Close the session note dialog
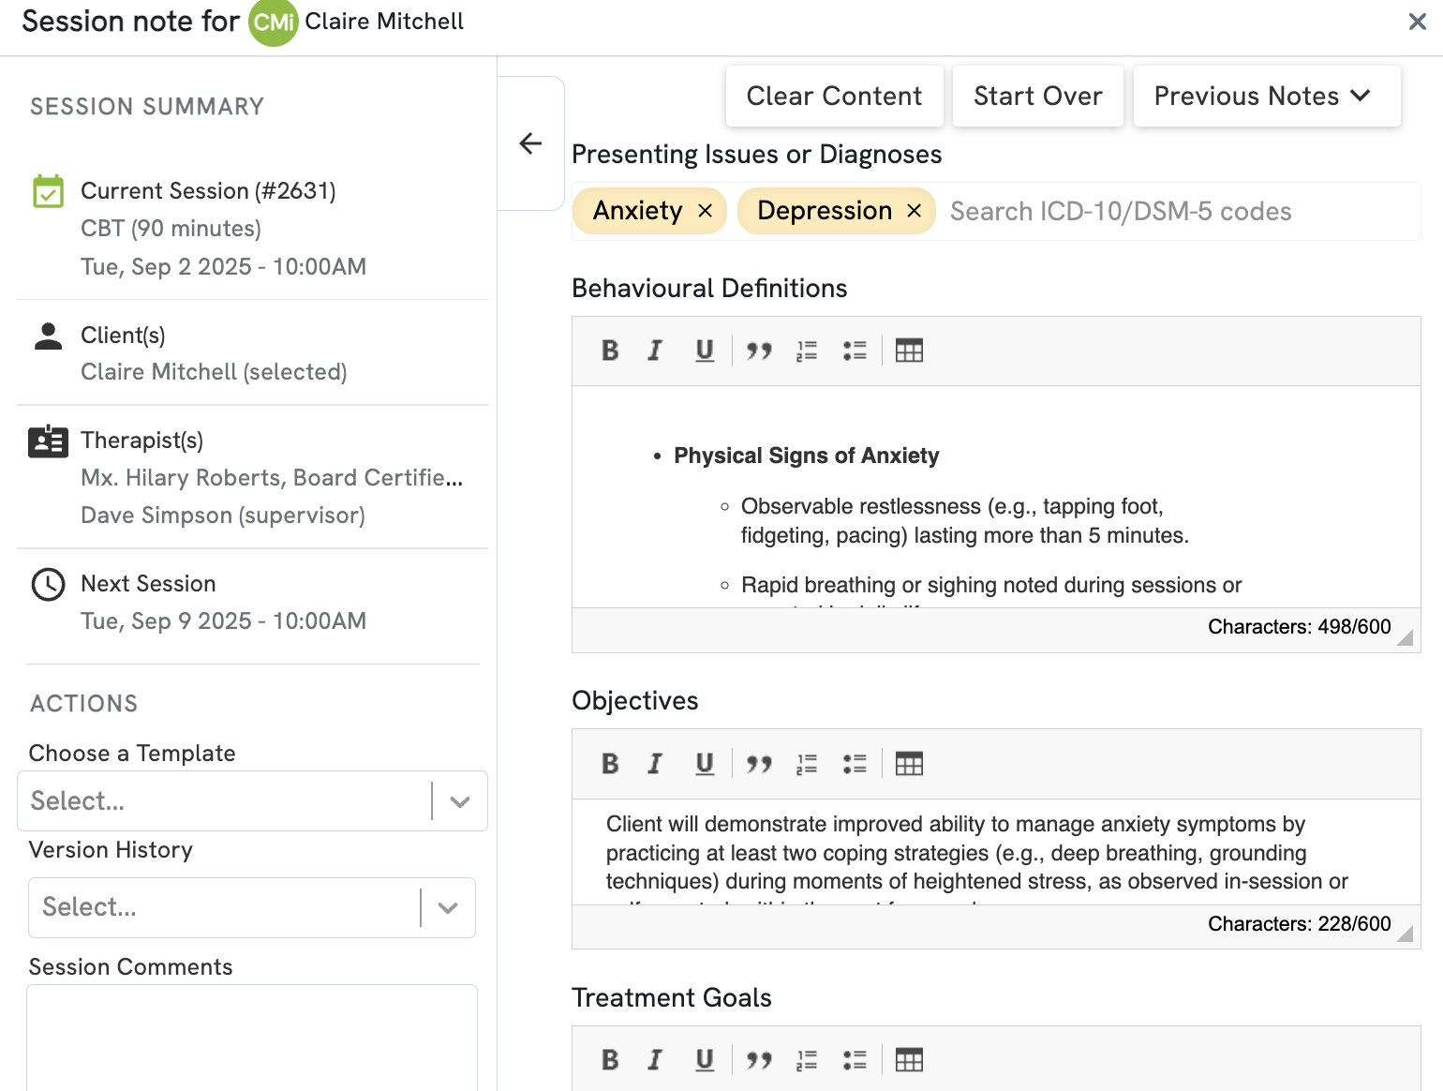 [x=1417, y=22]
